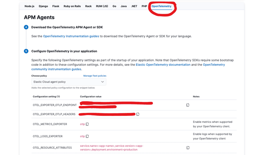Viewport: 266px width, 155px height.
Task: Copy the OTEL_METRICS_EXPORTER otlp value
Action: (x=87, y=124)
